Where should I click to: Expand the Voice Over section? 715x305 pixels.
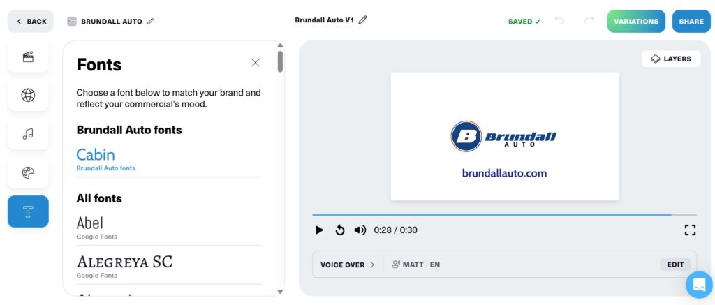tap(347, 265)
